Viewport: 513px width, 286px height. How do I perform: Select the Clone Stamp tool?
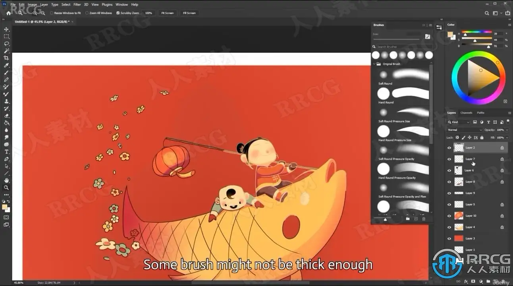tap(6, 101)
